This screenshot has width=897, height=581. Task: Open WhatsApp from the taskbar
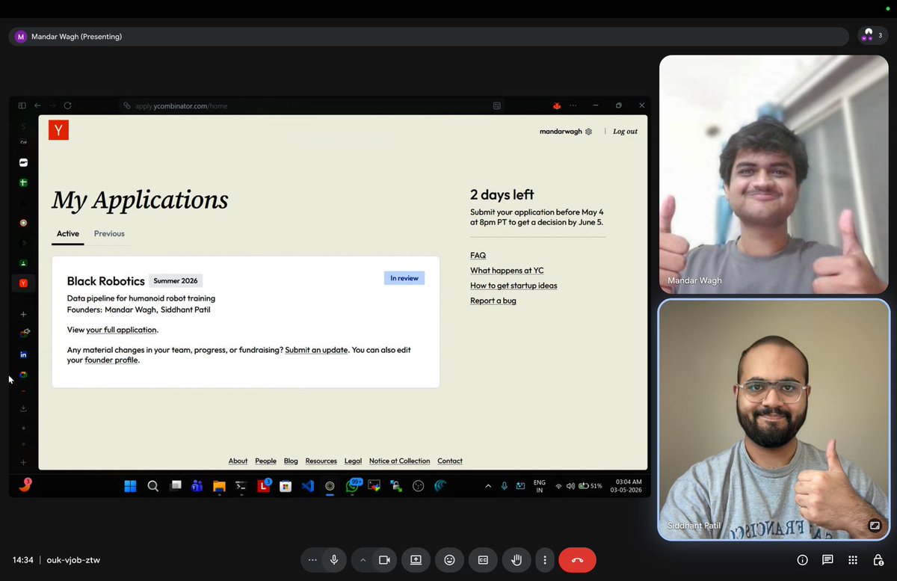pyautogui.click(x=352, y=486)
